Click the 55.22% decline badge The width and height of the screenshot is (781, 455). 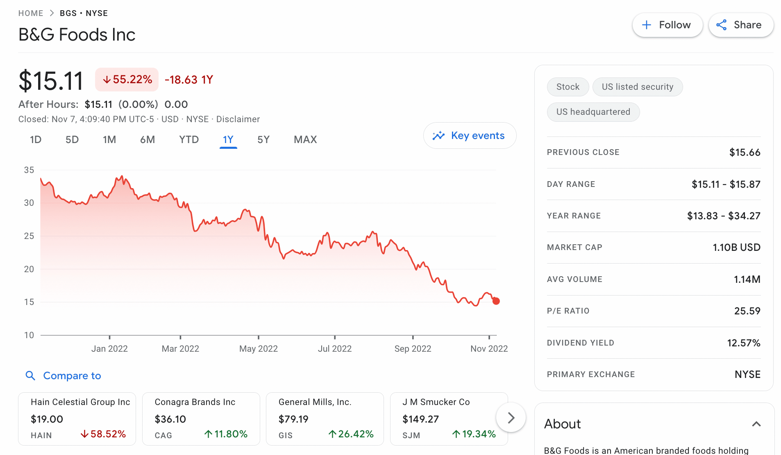point(127,80)
